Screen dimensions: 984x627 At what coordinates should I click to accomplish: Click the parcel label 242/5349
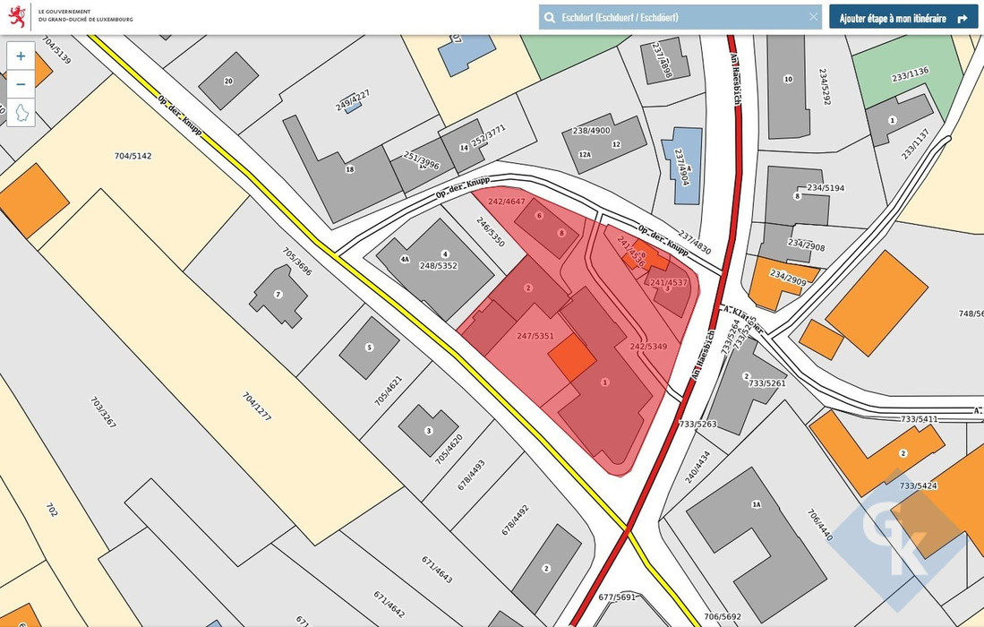tap(648, 347)
